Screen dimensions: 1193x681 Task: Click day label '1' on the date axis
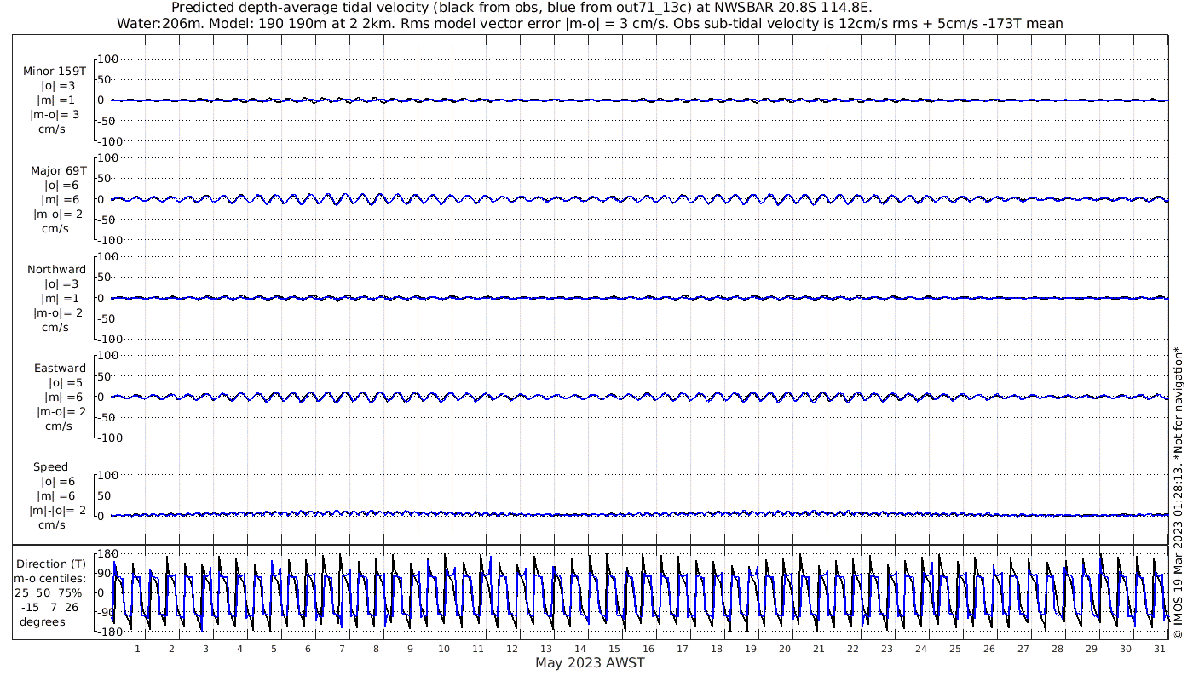click(137, 649)
